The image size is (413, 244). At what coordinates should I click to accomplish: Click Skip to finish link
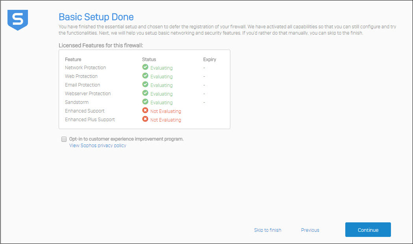pyautogui.click(x=268, y=230)
